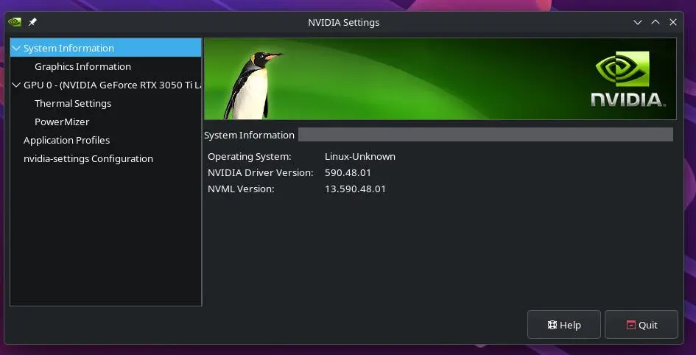Click the NVIDIA Driver Version label

[x=261, y=172]
